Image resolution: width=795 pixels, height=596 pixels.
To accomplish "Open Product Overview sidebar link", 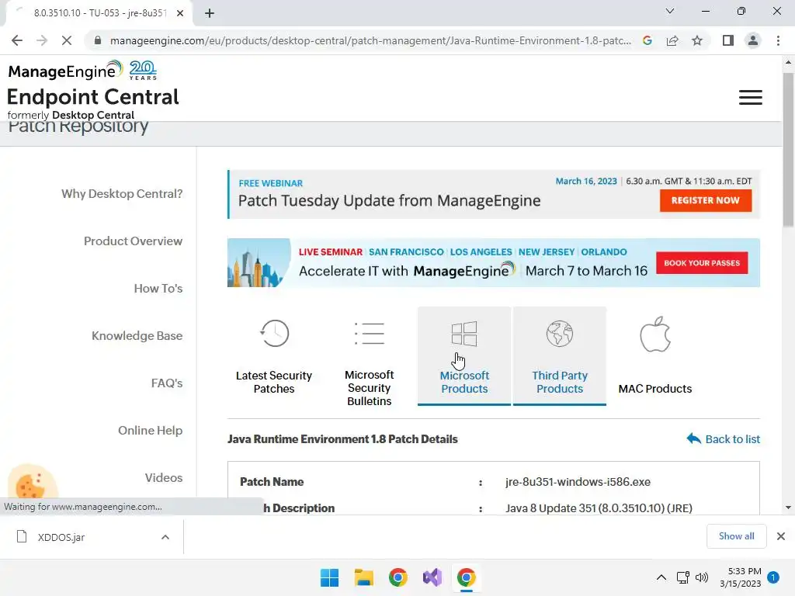I will coord(133,241).
